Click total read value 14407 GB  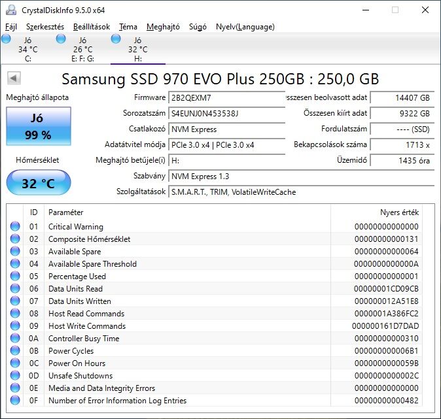[x=402, y=98]
